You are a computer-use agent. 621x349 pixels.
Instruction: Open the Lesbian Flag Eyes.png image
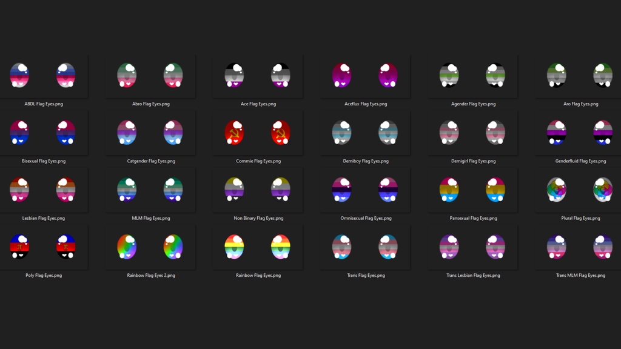coord(43,189)
